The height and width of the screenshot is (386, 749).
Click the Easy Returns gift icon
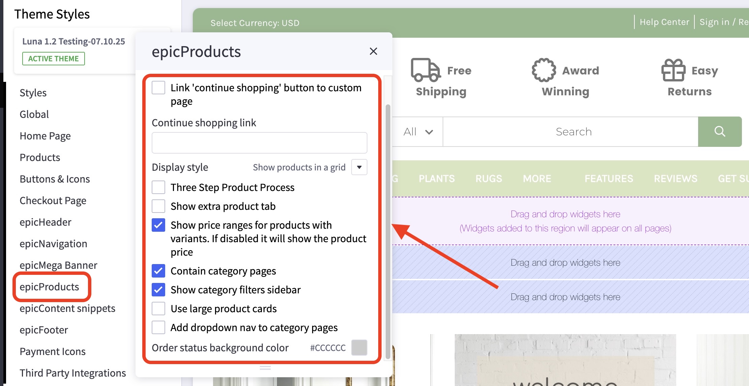[x=673, y=70]
